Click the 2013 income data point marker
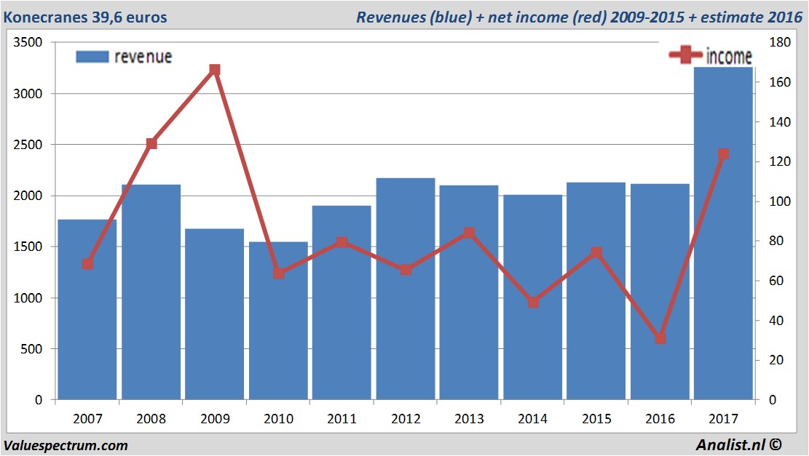Screen dimensions: 809x456 [469, 233]
